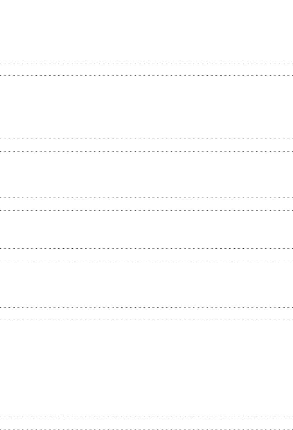Click the fourth dotted line from top
Viewport: 293px width, 430px height.
(146, 152)
